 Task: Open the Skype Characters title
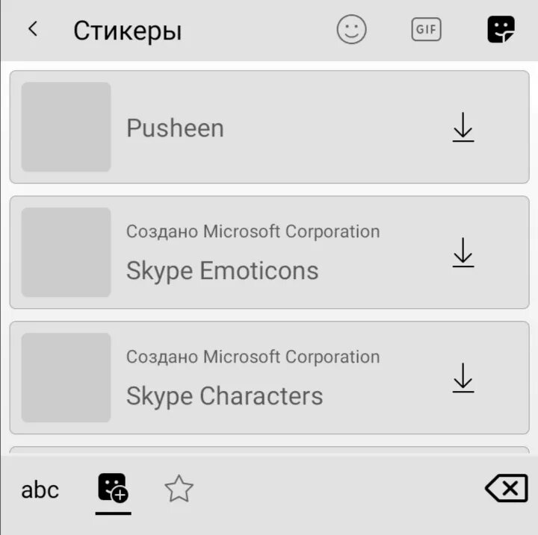pos(224,395)
